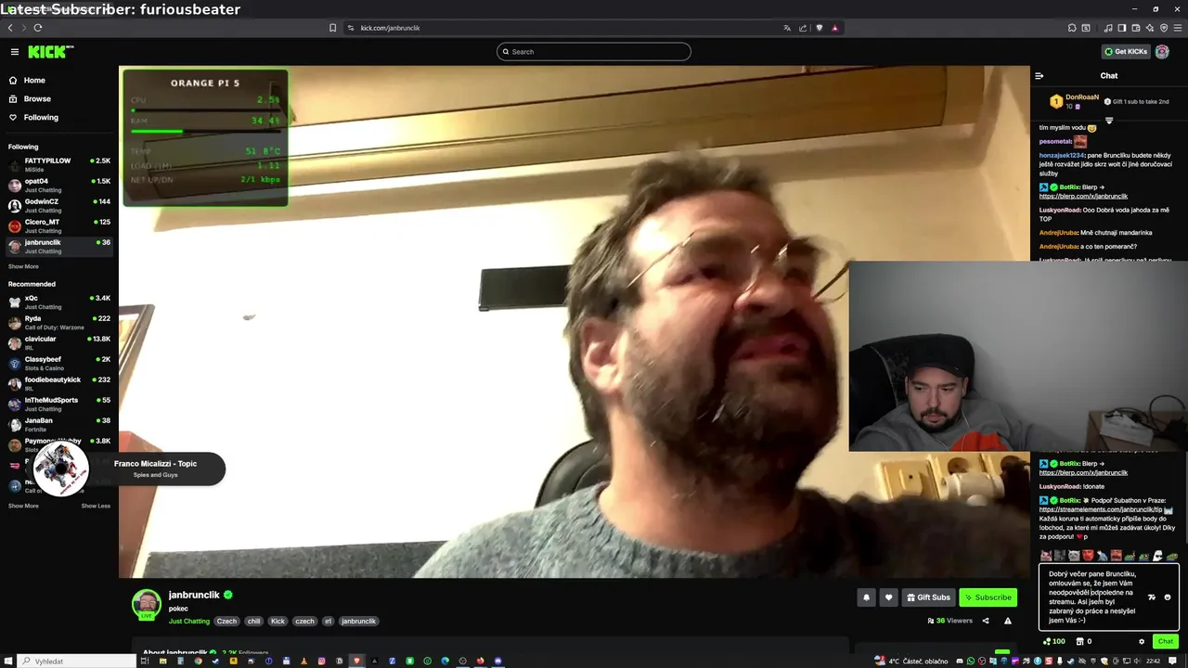Viewport: 1188px width, 668px height.
Task: Click janbrunclik channel avatar
Action: (x=147, y=604)
